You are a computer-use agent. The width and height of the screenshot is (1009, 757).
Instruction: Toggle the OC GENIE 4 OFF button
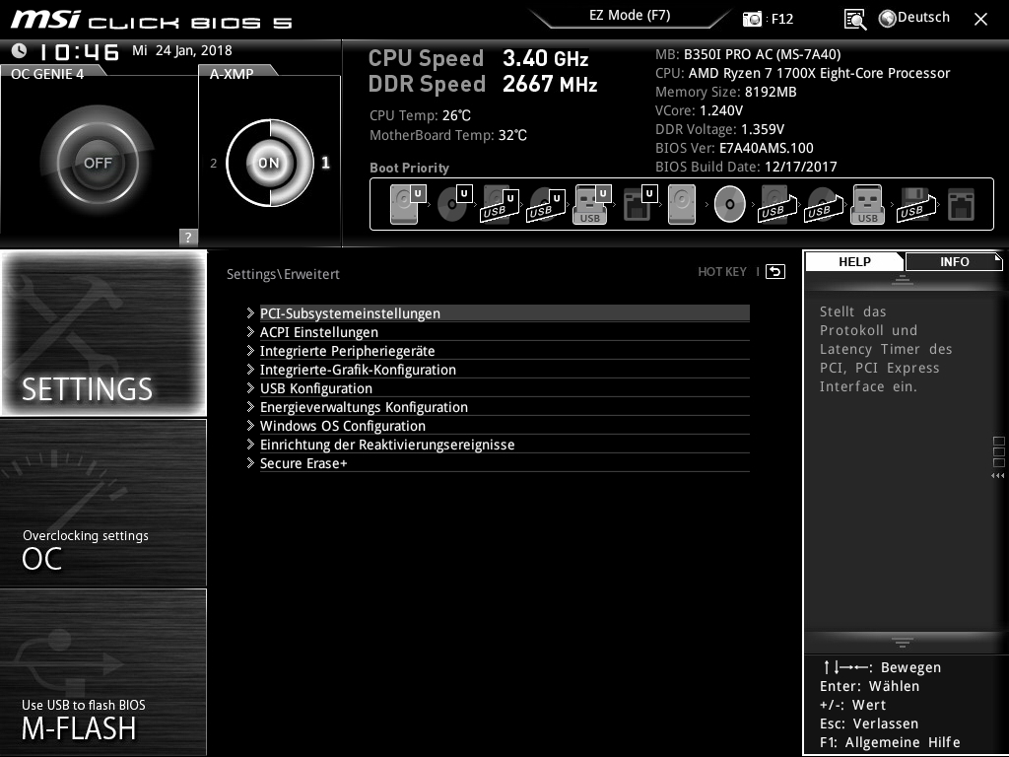pyautogui.click(x=98, y=163)
